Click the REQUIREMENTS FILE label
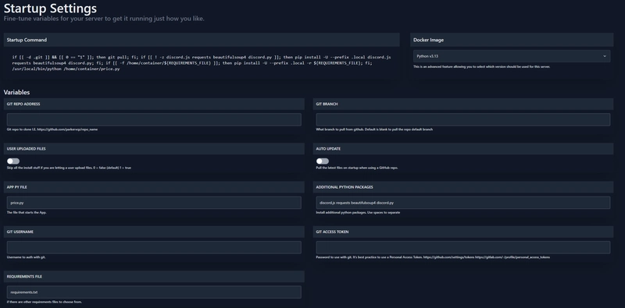Screen dimensions: 625x308 (x=24, y=276)
